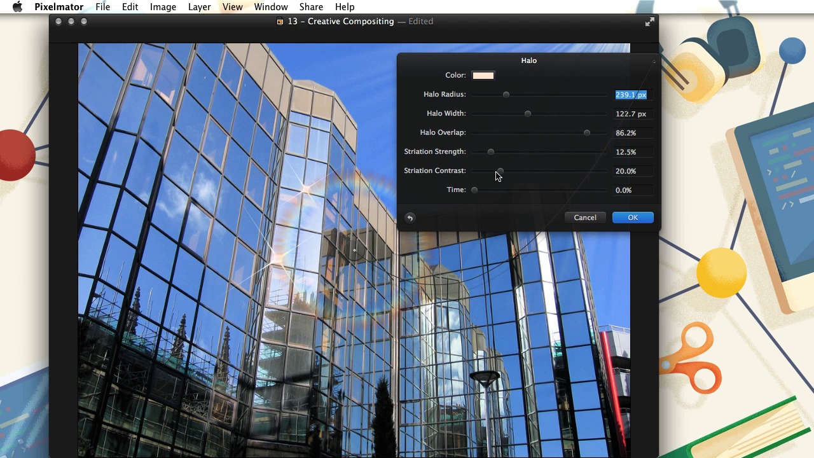Open the Share menu
Image resolution: width=814 pixels, height=458 pixels.
[311, 7]
